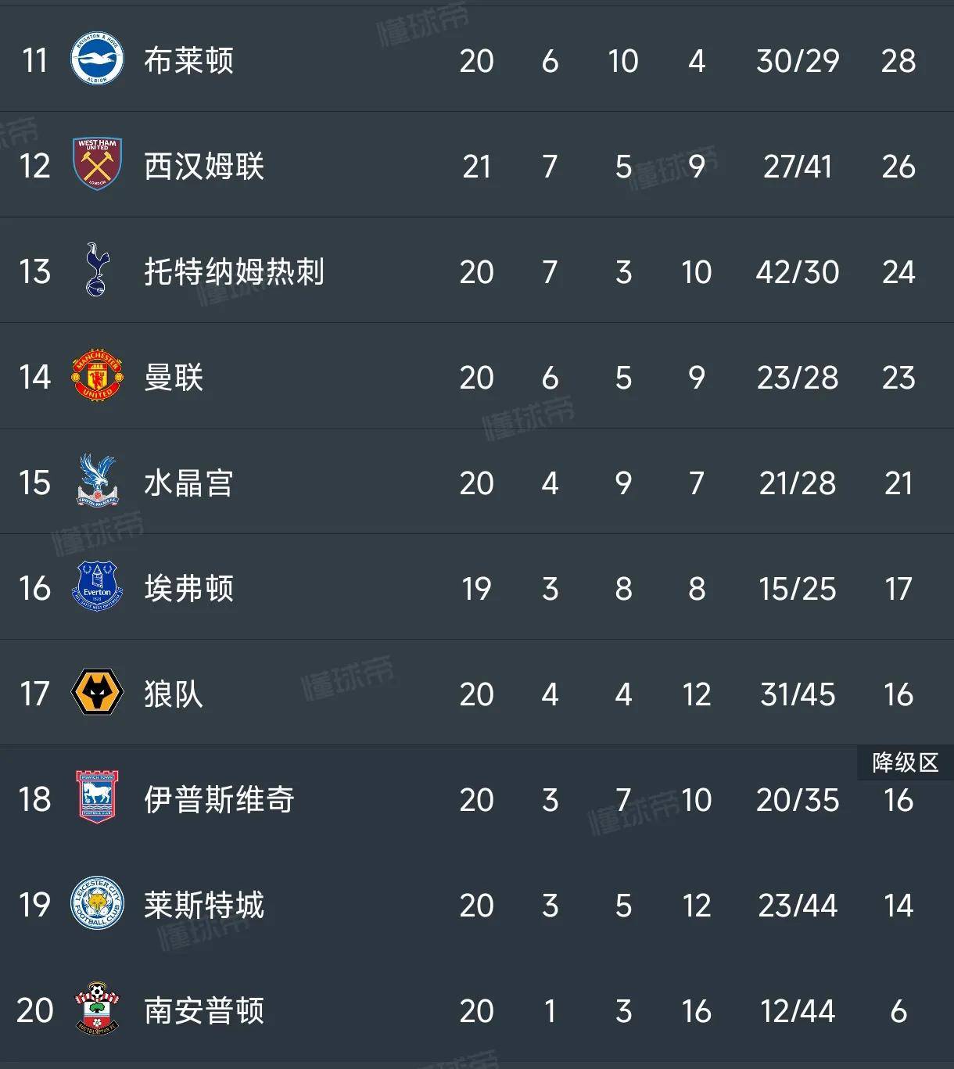Open the Brighton club crest

97,59
